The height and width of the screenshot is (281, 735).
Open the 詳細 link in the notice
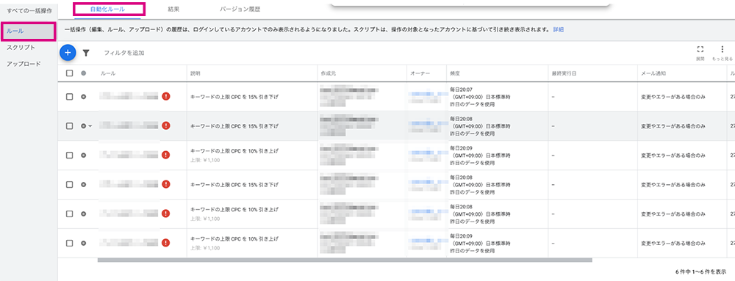[559, 29]
